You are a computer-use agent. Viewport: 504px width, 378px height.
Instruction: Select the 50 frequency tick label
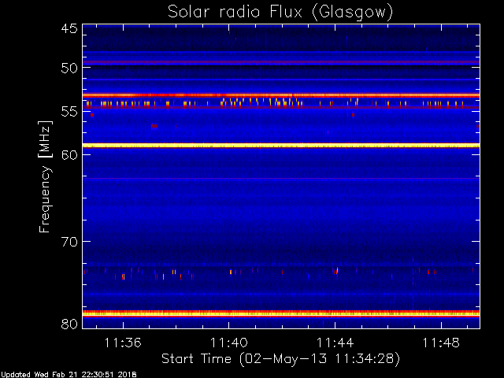tap(69, 68)
